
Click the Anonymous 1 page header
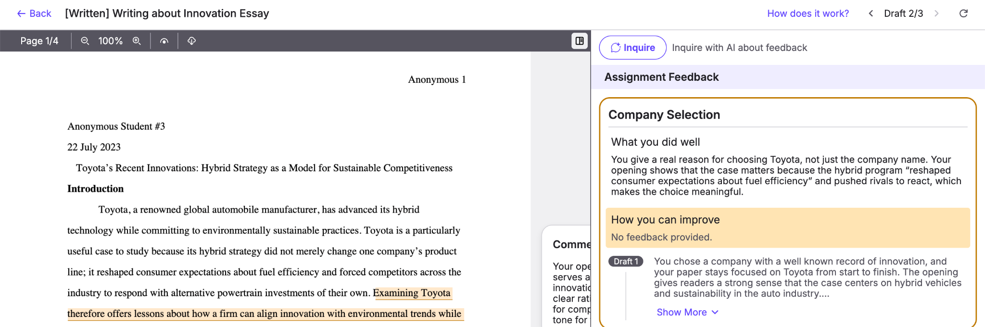coord(437,79)
